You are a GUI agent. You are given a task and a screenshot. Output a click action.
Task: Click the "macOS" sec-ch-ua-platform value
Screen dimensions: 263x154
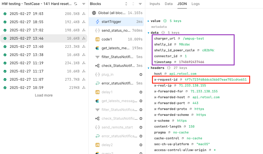pos(203,144)
